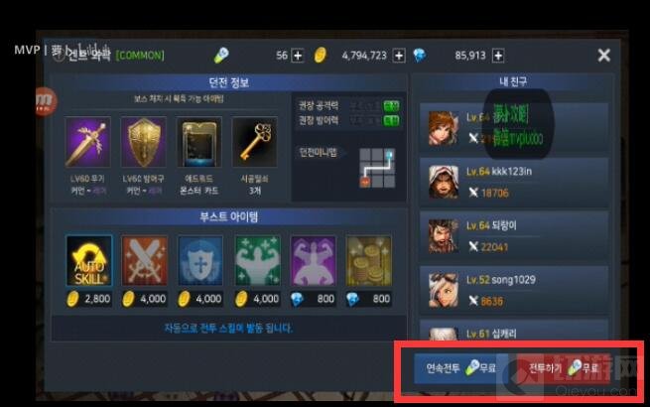Open the dungeon minimap grid
The width and height of the screenshot is (650, 407).
click(377, 168)
